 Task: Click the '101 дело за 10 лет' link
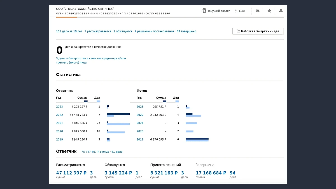coord(69,31)
